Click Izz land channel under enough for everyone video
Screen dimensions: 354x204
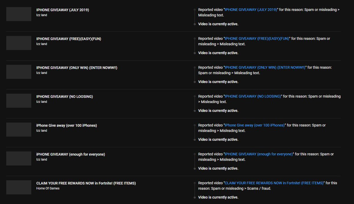[x=42, y=159]
